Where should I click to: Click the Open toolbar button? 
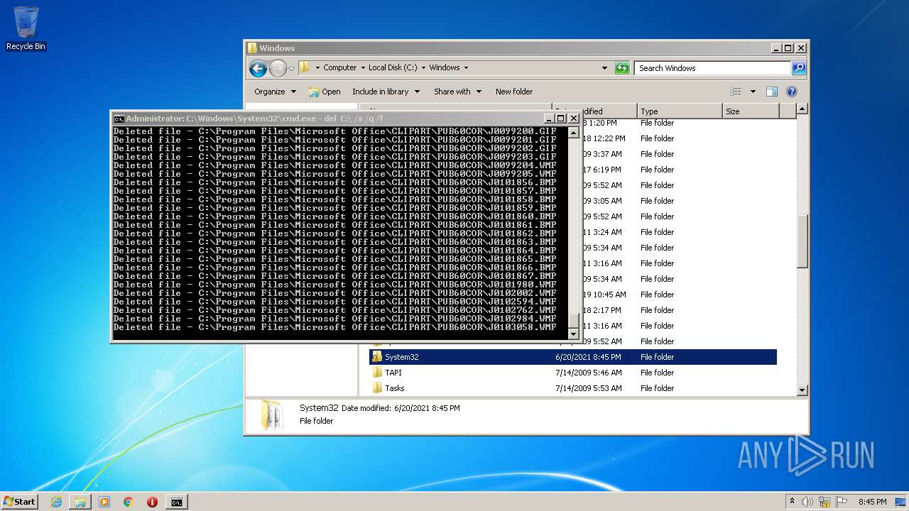(325, 92)
